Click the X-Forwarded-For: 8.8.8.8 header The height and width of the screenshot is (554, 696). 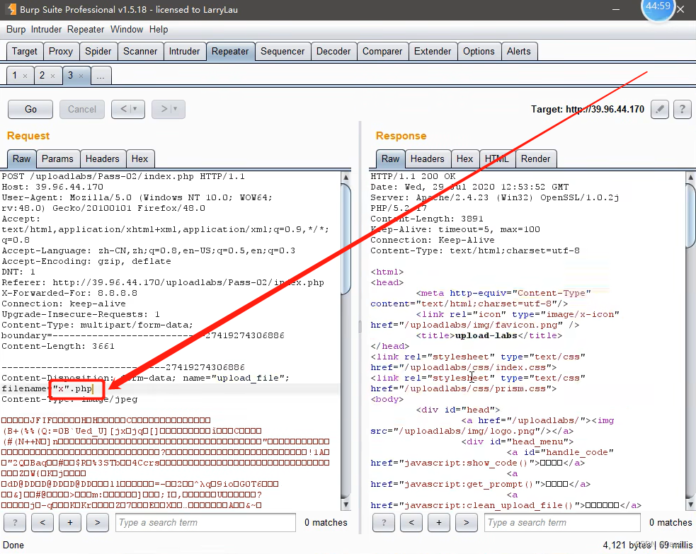pyautogui.click(x=69, y=293)
